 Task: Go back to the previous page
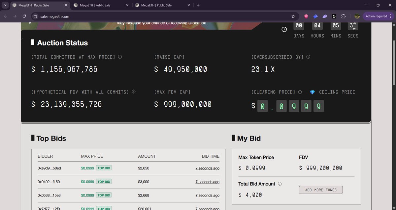pos(6,16)
